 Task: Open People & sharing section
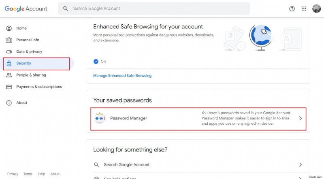(31, 75)
